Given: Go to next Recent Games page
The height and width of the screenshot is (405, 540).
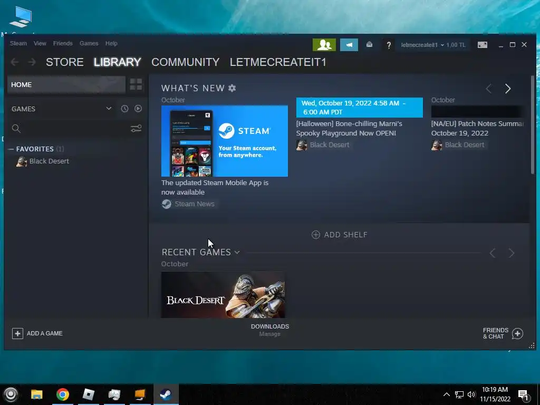Looking at the screenshot, I should click(512, 253).
